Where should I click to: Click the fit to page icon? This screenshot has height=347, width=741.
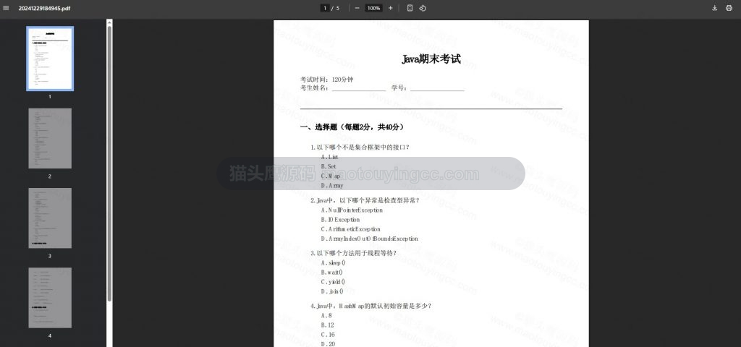[x=410, y=8]
